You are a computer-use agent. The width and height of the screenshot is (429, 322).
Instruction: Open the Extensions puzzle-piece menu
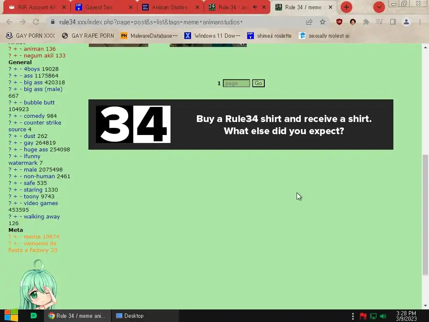click(x=366, y=22)
